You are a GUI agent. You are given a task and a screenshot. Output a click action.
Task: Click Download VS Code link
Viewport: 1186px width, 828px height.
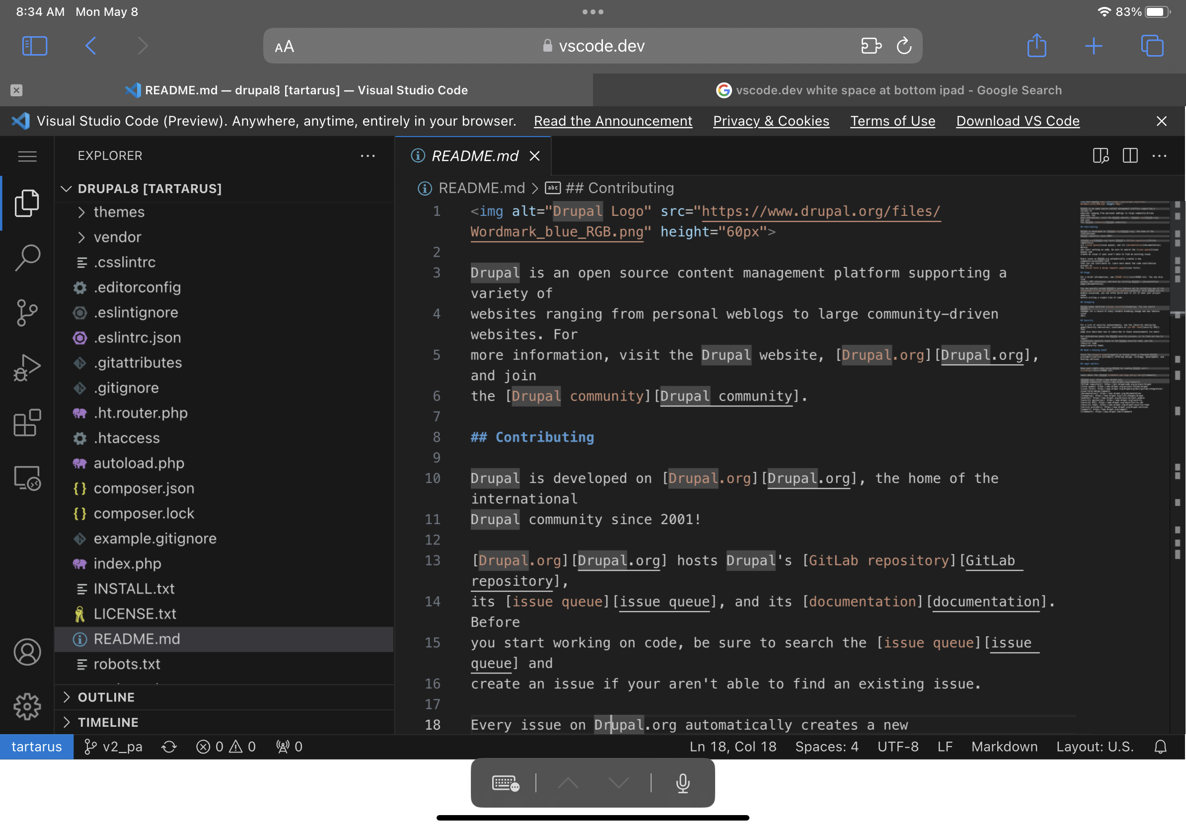[1018, 121]
